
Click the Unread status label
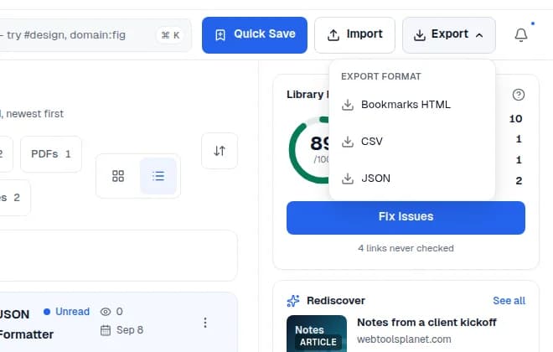[72, 312]
